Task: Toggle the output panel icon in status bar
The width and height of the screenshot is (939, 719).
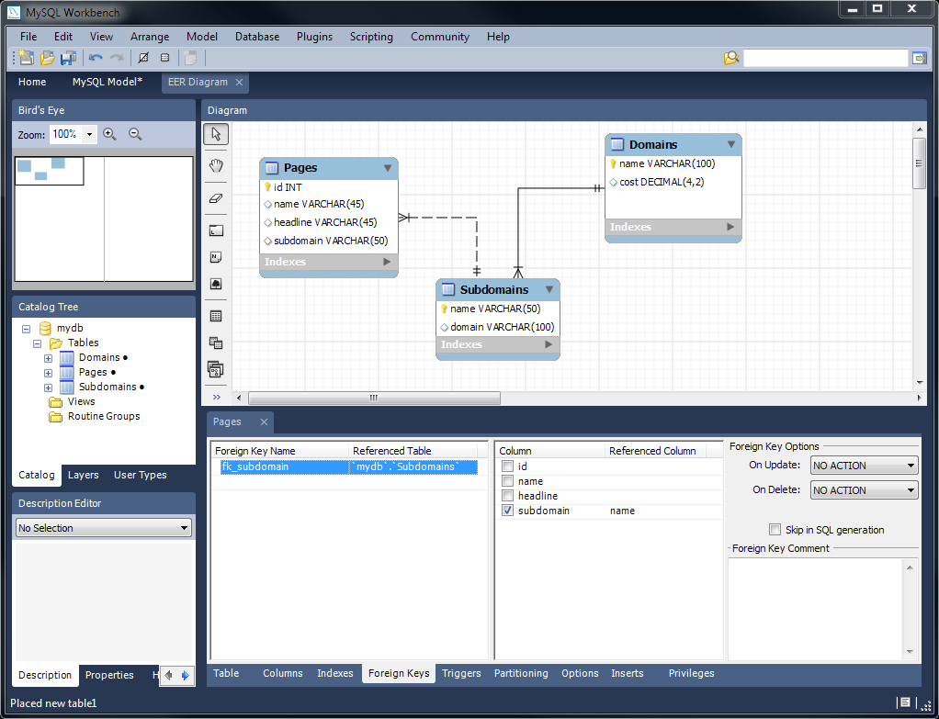Action: click(905, 702)
